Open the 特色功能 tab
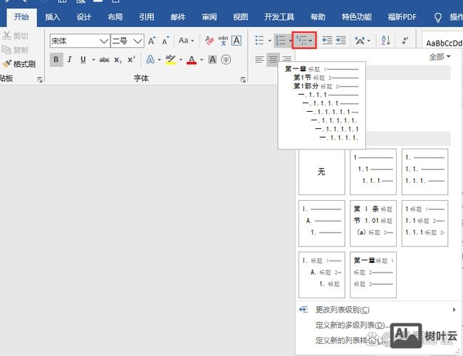This screenshot has width=463, height=356. pos(356,17)
